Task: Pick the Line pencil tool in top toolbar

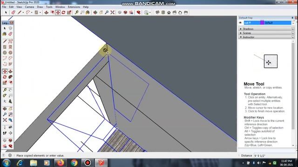Action: (x=20, y=13)
